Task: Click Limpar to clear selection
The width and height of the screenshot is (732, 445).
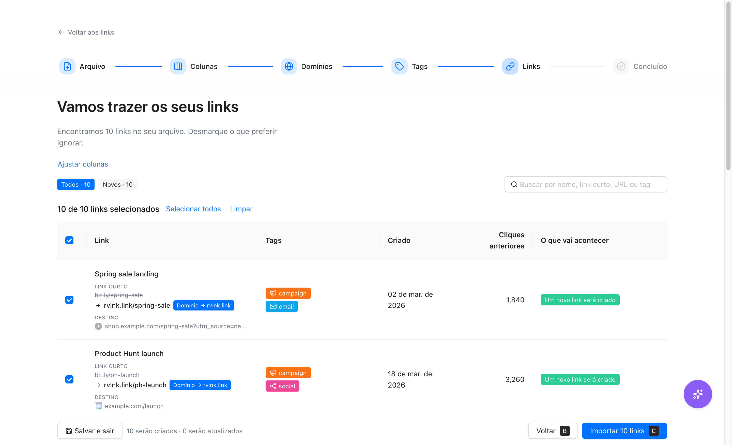Action: click(x=241, y=209)
